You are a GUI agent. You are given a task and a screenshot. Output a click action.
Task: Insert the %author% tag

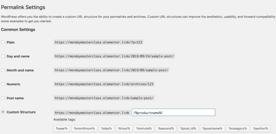[260, 129]
